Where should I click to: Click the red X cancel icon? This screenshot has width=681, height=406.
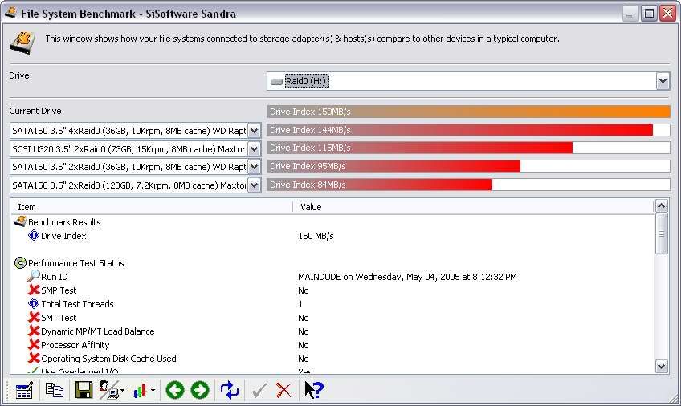283,390
